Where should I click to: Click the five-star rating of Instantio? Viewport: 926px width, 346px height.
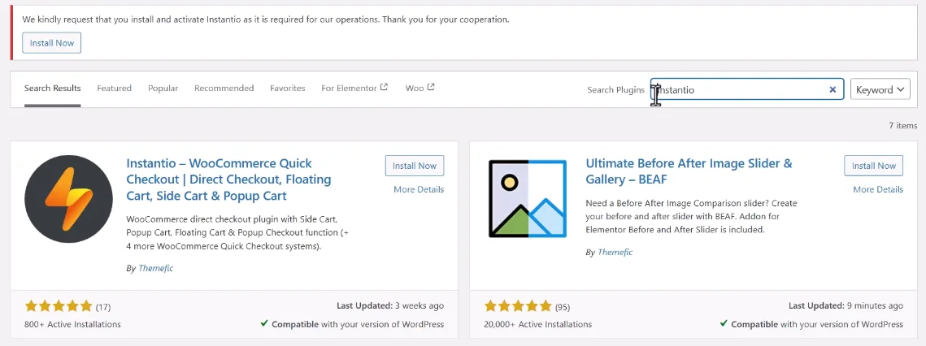tap(59, 306)
